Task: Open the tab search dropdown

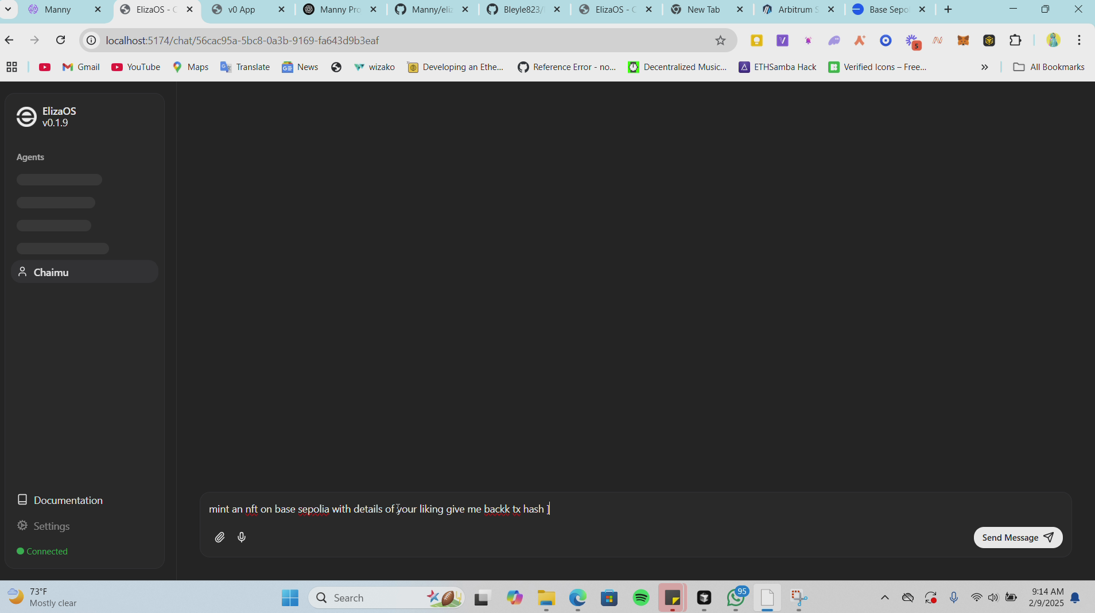Action: coord(8,9)
